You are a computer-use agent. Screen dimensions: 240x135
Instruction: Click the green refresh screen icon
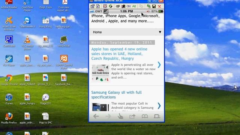click(111, 6)
